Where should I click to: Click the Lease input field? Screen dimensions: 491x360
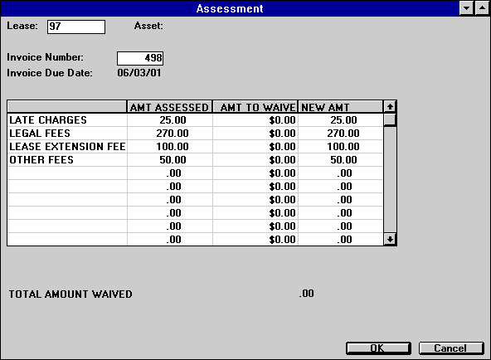tap(76, 27)
